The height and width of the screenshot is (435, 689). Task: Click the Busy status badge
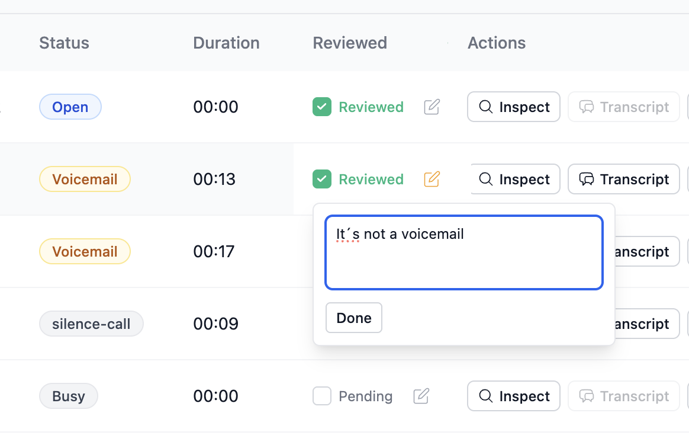coord(69,396)
